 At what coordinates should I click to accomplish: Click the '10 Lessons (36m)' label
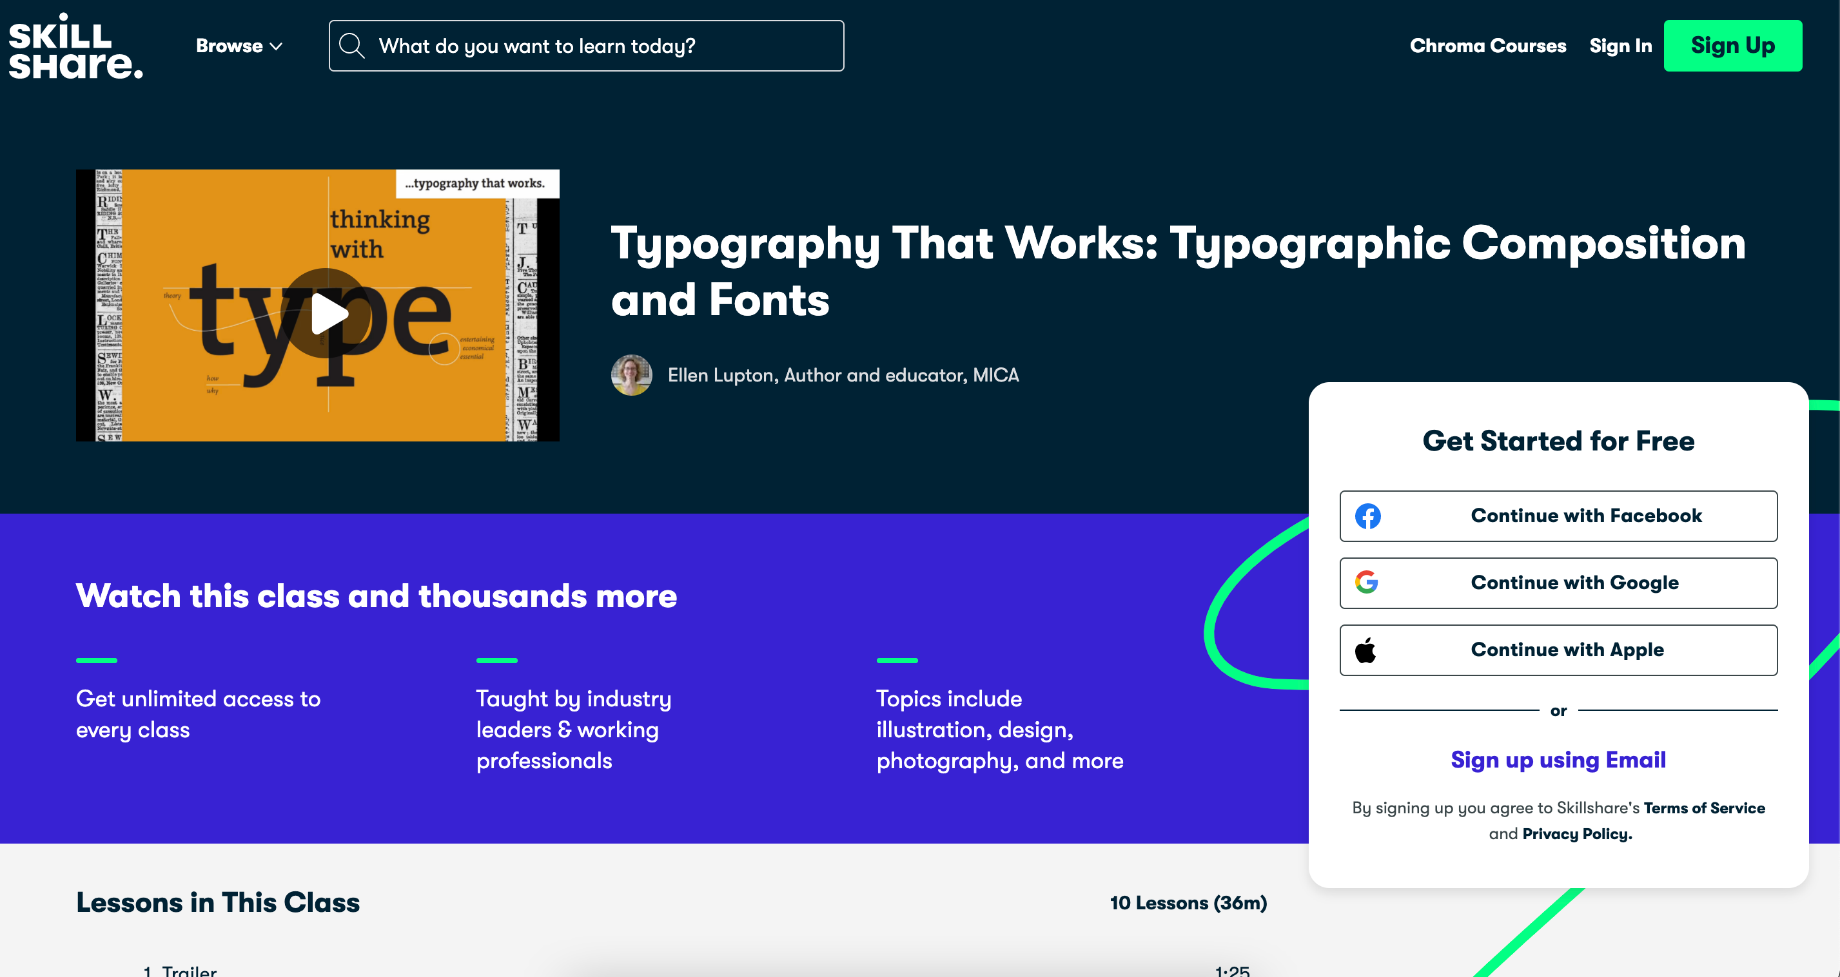(1188, 903)
